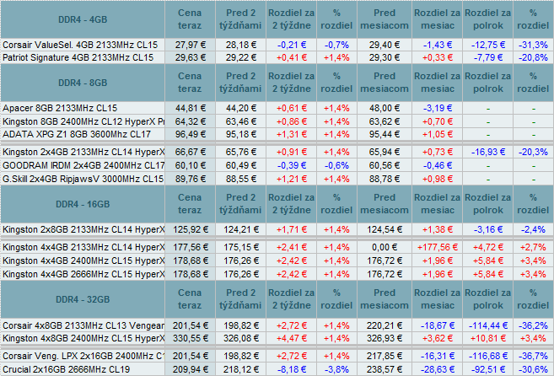Click the -8,18 € two-week difference
This screenshot has width=554, height=376.
click(x=292, y=369)
